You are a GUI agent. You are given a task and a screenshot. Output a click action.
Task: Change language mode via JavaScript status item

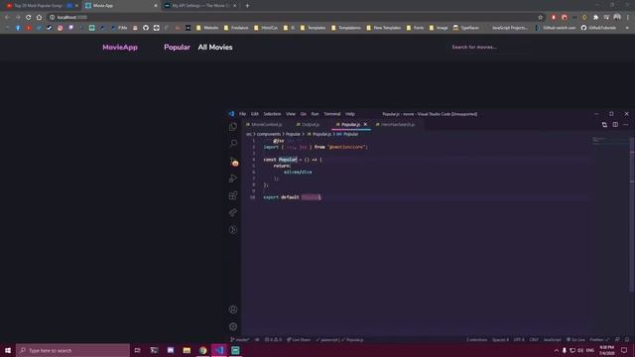[x=553, y=339]
